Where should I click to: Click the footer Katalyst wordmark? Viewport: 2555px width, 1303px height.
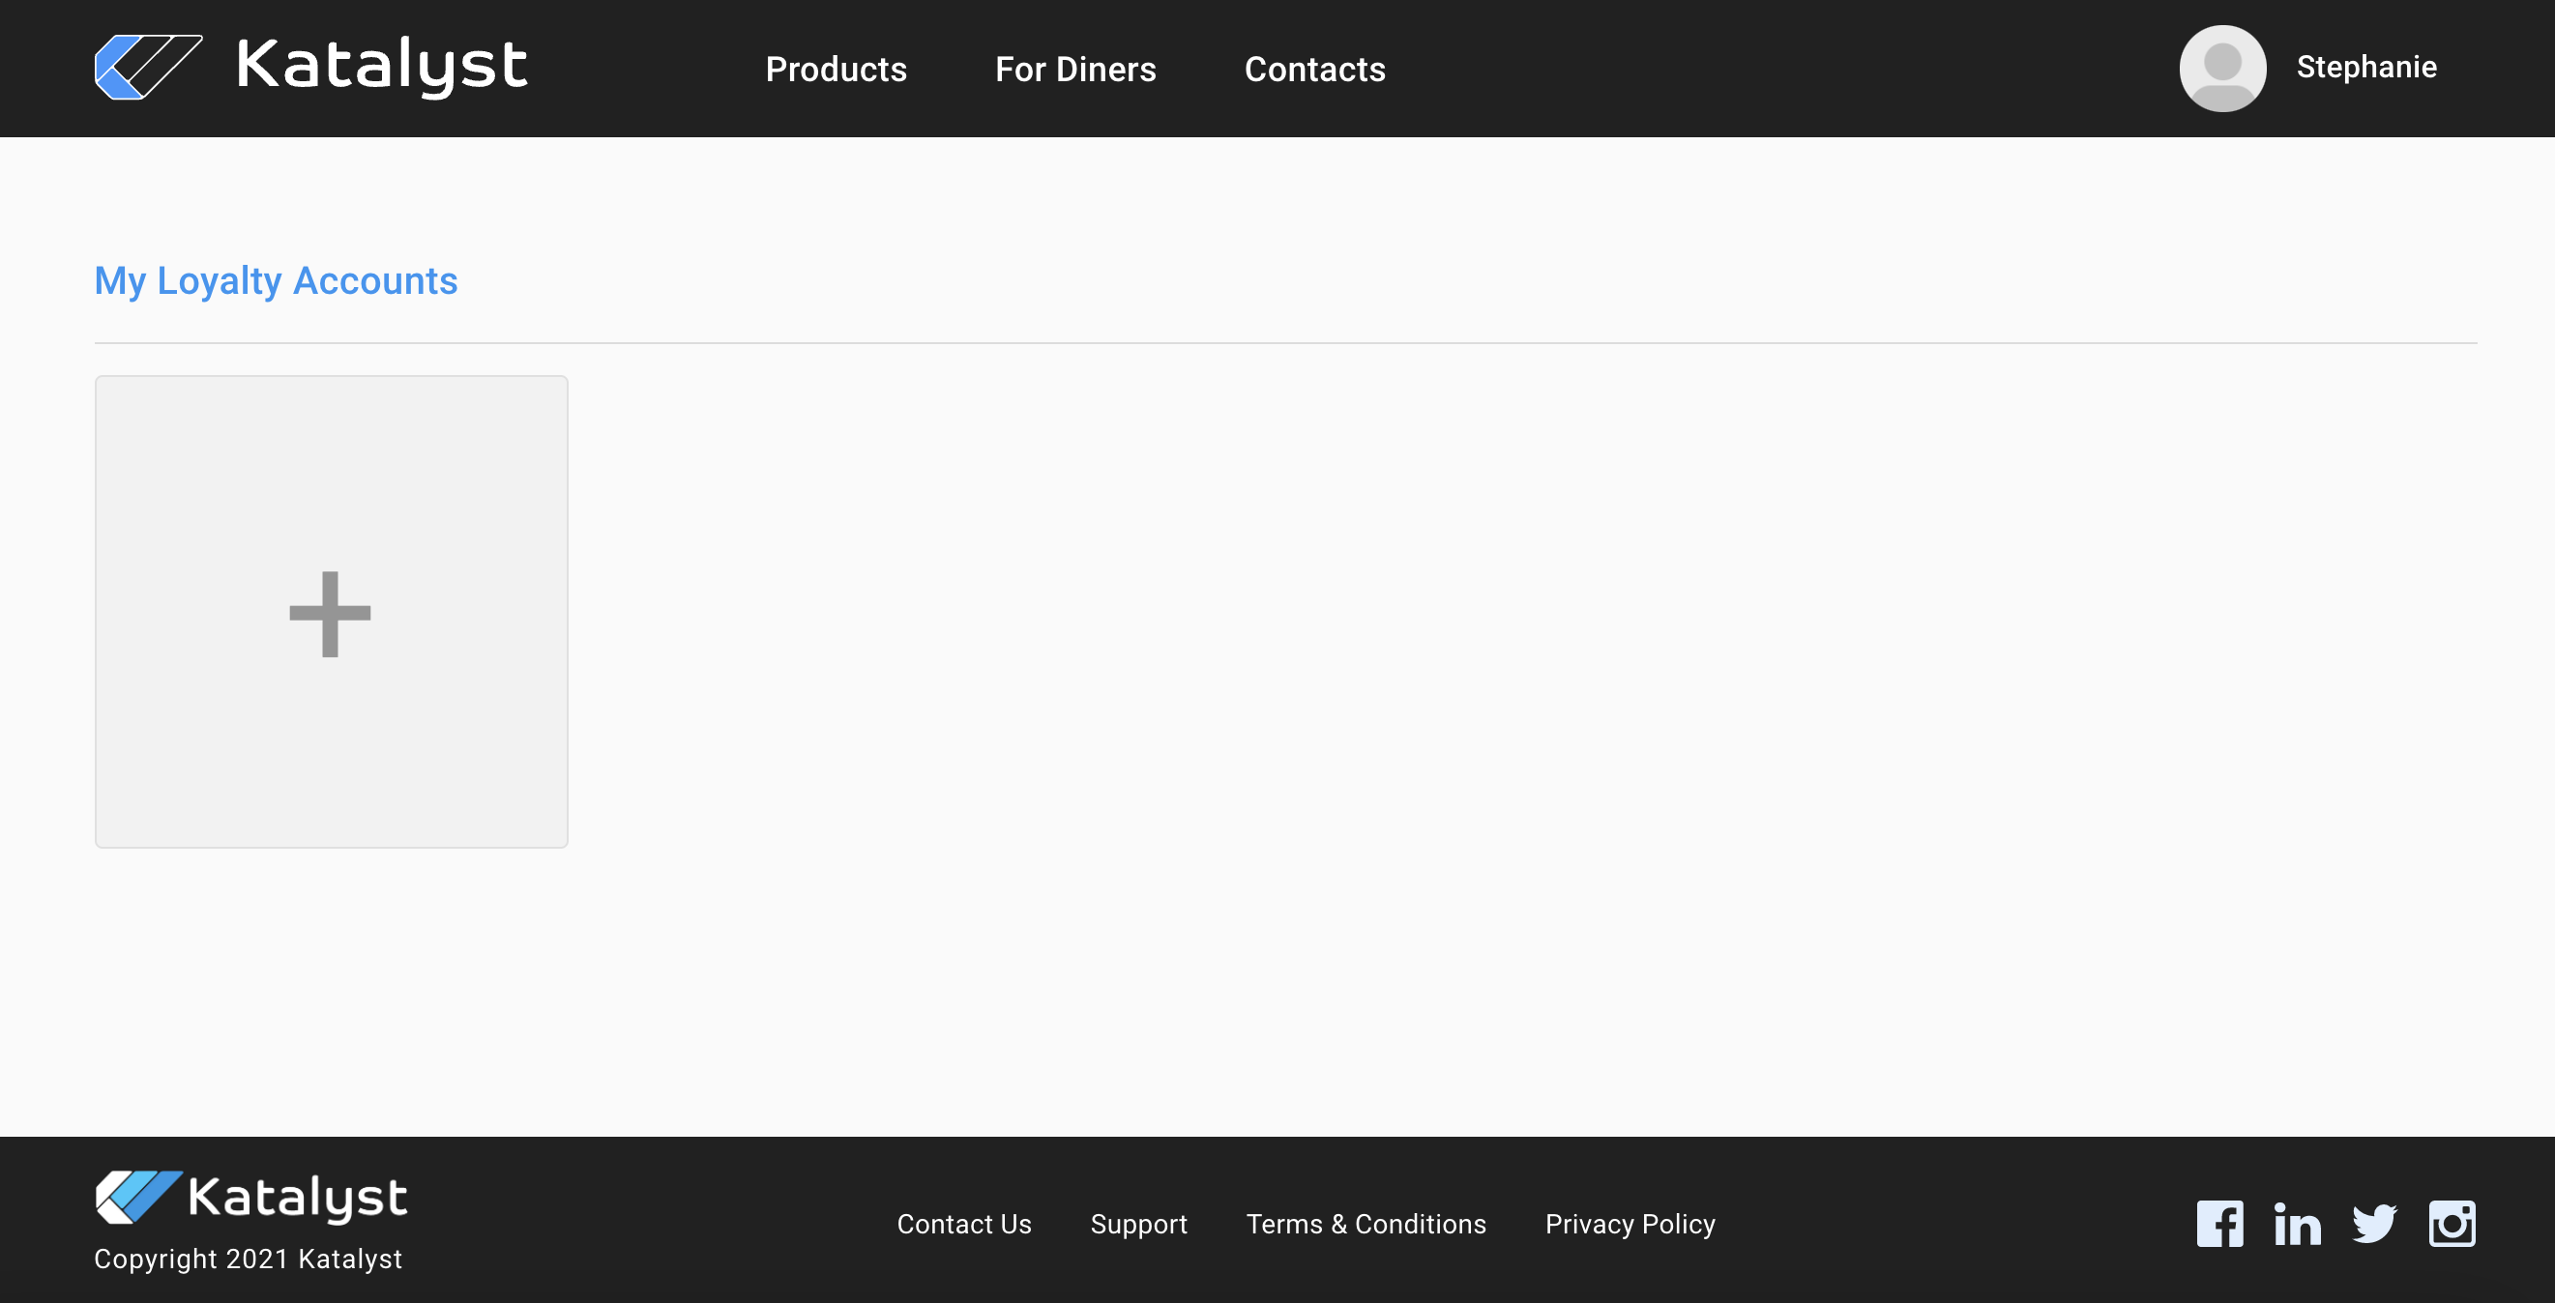[x=298, y=1198]
